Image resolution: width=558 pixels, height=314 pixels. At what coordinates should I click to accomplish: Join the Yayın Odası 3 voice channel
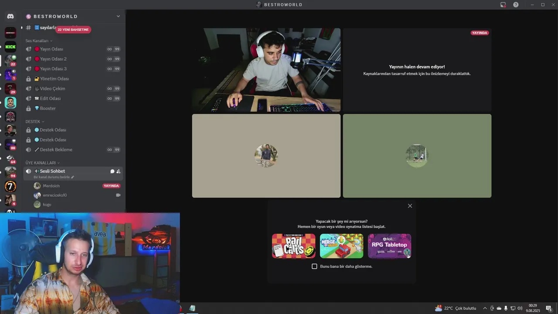(73, 69)
